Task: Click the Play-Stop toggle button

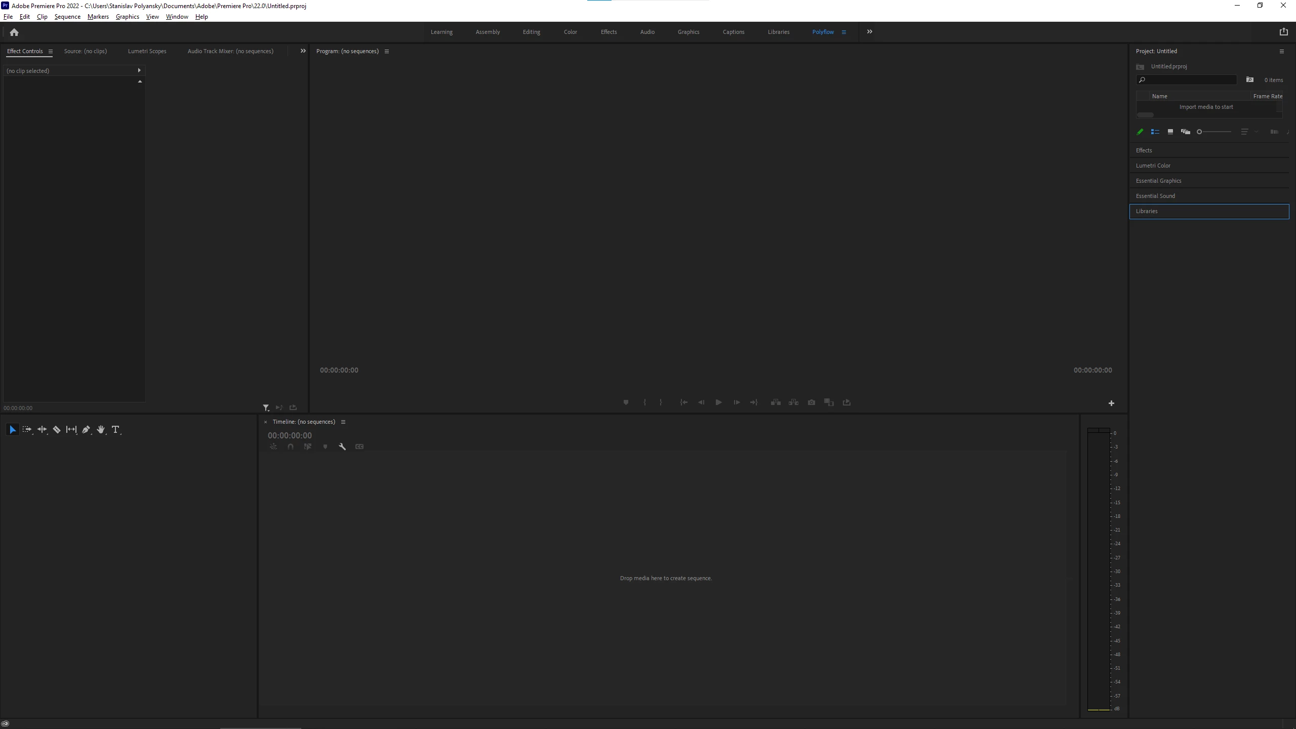Action: [x=718, y=402]
